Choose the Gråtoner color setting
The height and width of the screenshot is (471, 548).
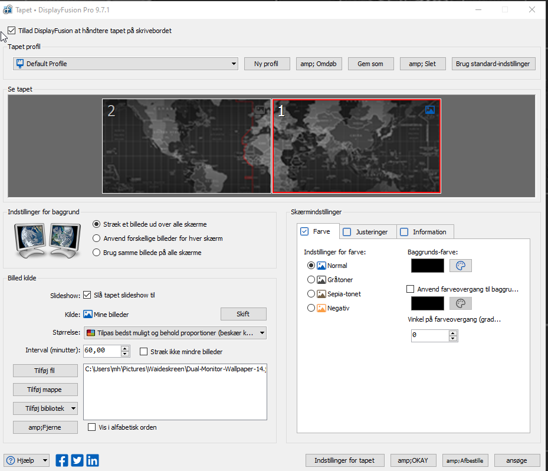311,280
